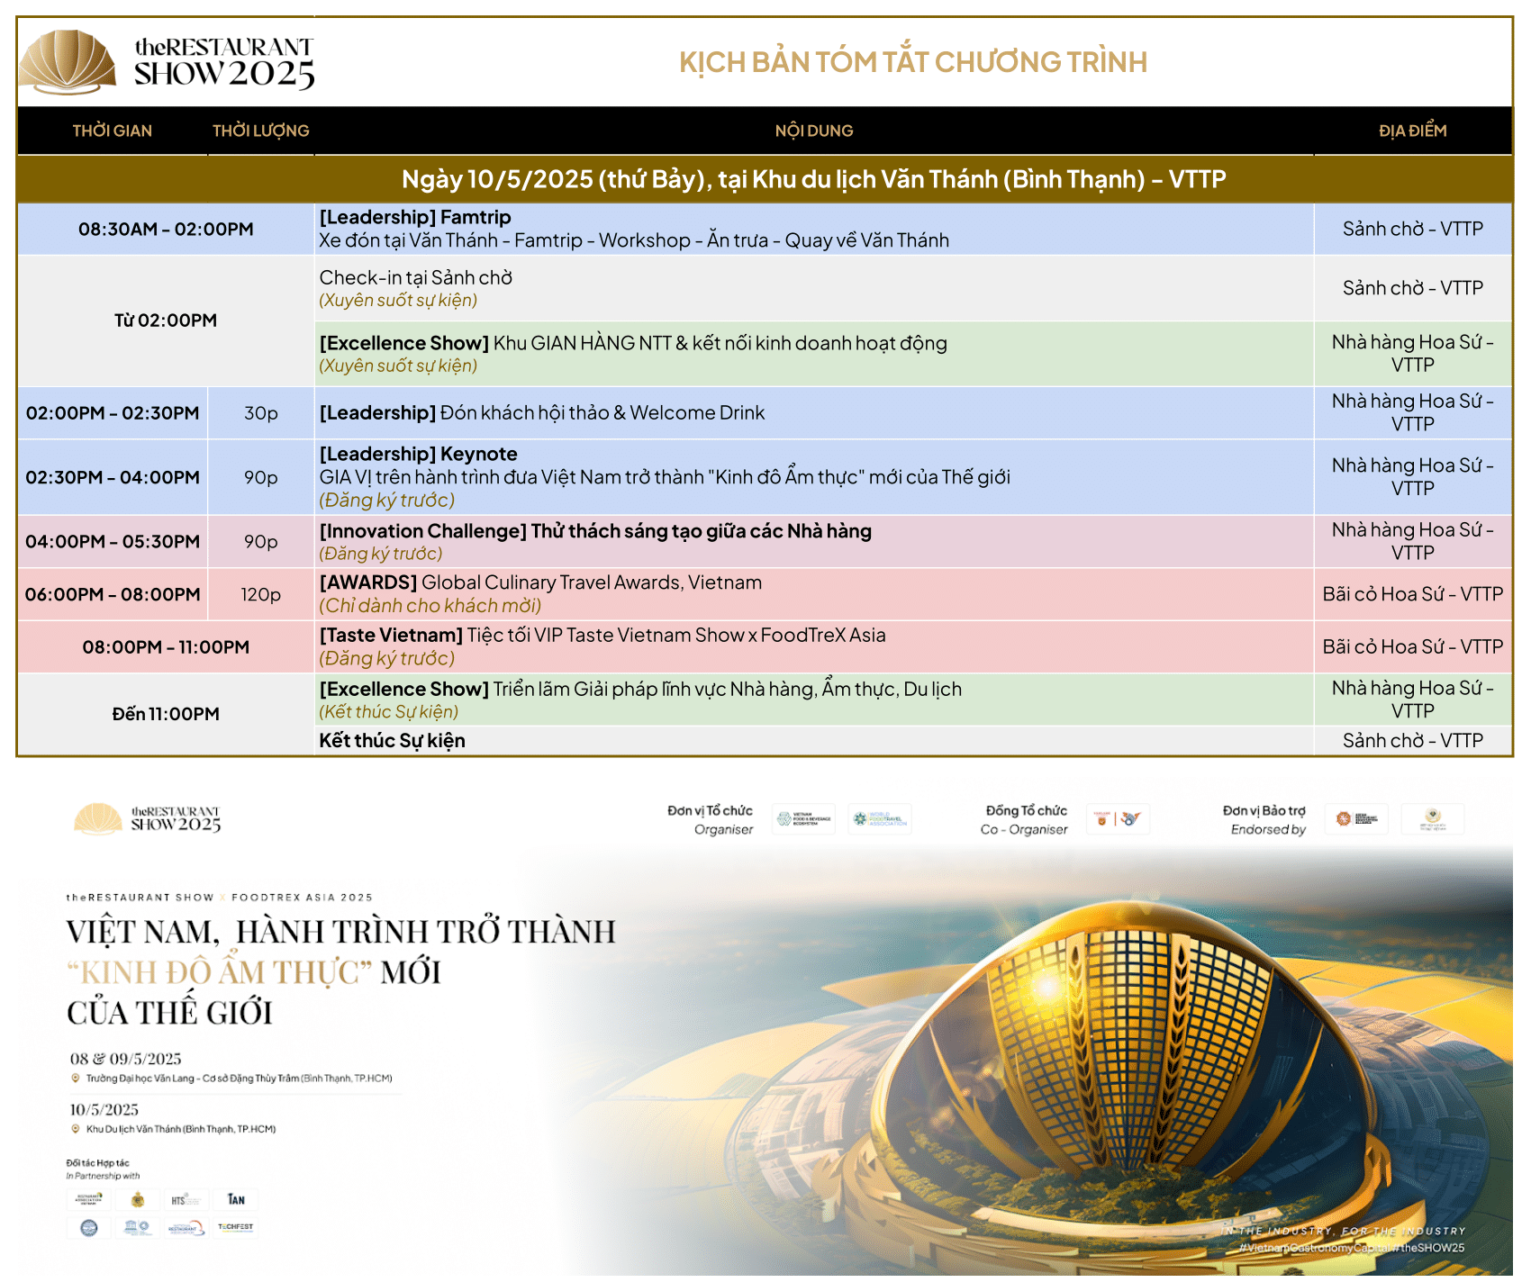Viewport: 1531px width, 1282px height.
Task: Click the title KỊCH BẢN TÓM TẮT CHƯƠNG TRÌNH
Action: 913,62
